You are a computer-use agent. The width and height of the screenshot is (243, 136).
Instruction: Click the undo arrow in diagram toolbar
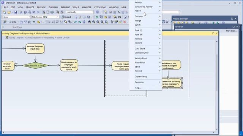coord(34,22)
